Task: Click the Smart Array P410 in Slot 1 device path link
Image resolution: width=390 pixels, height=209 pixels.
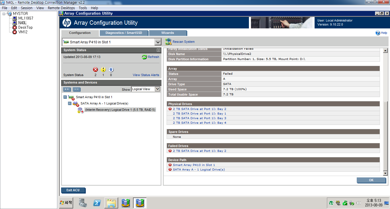Action: tap(194, 165)
